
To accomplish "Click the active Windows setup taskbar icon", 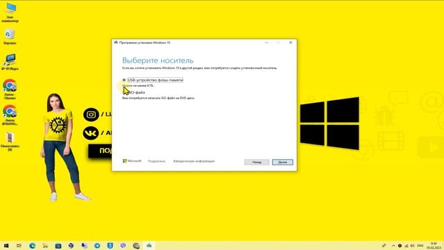I will 149,246.
